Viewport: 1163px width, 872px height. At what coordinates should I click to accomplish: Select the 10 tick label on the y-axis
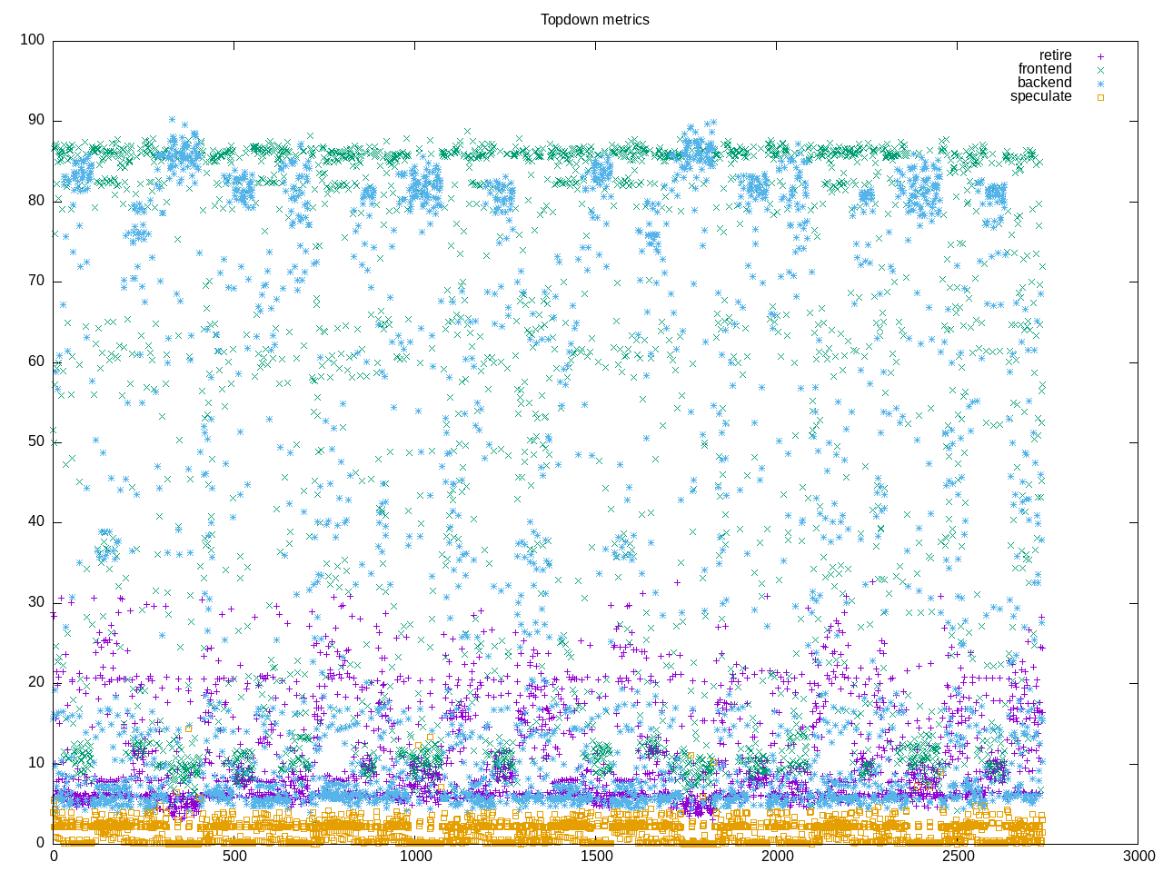[35, 763]
